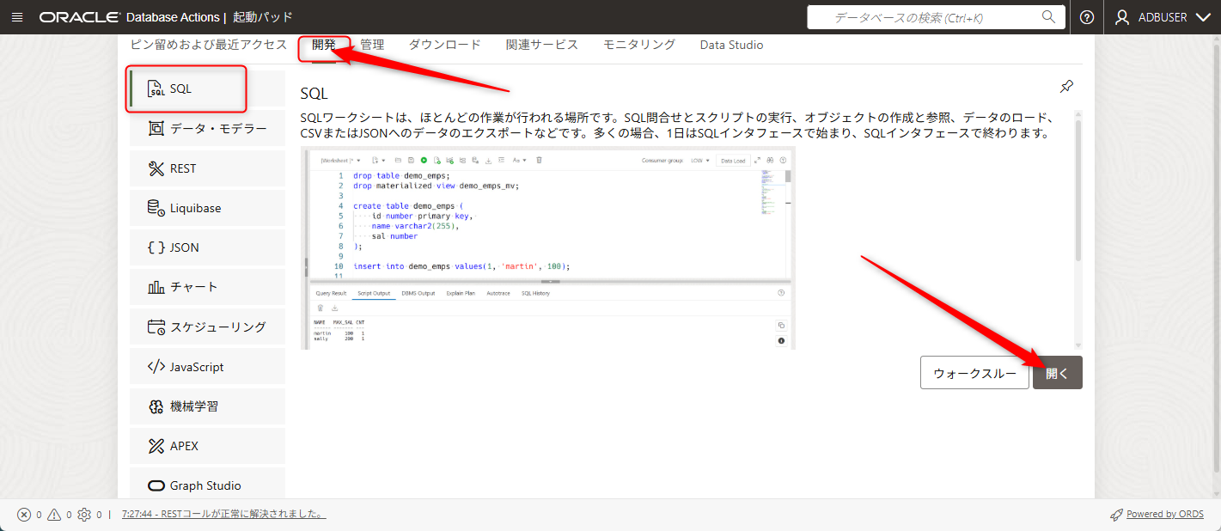Open the 機械学習 entry label
The image size is (1221, 531).
tap(194, 406)
